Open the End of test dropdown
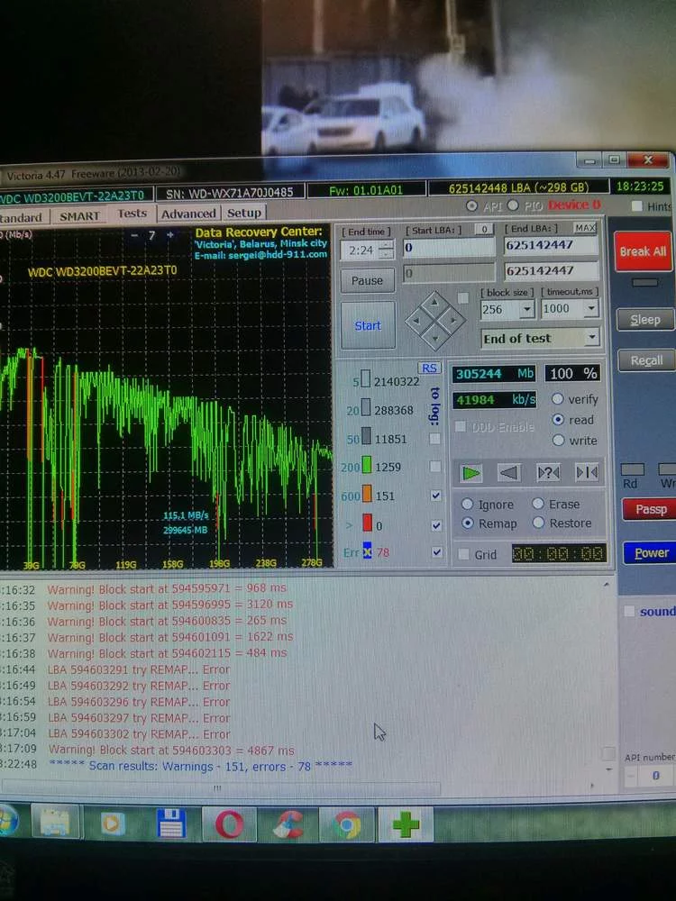 point(591,338)
